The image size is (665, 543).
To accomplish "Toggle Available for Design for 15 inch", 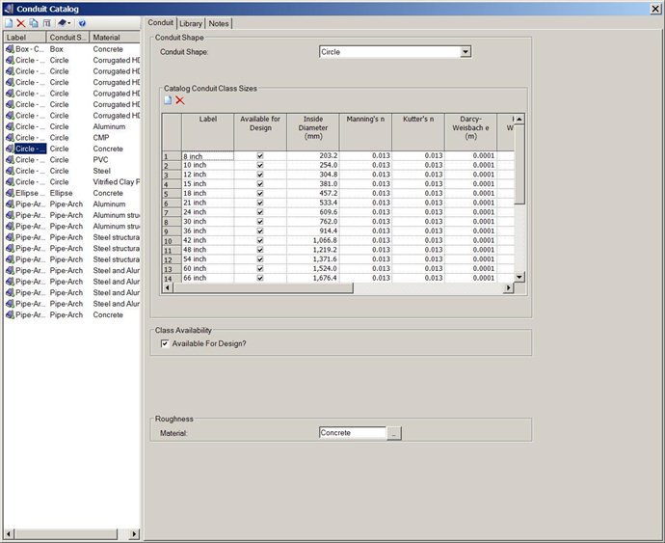I will point(260,184).
